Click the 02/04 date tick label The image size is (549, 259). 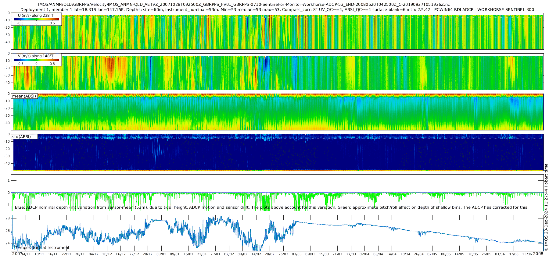point(364,254)
